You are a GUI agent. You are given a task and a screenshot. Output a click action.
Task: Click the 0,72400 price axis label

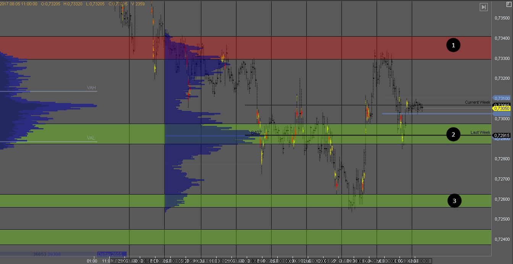[502, 239]
